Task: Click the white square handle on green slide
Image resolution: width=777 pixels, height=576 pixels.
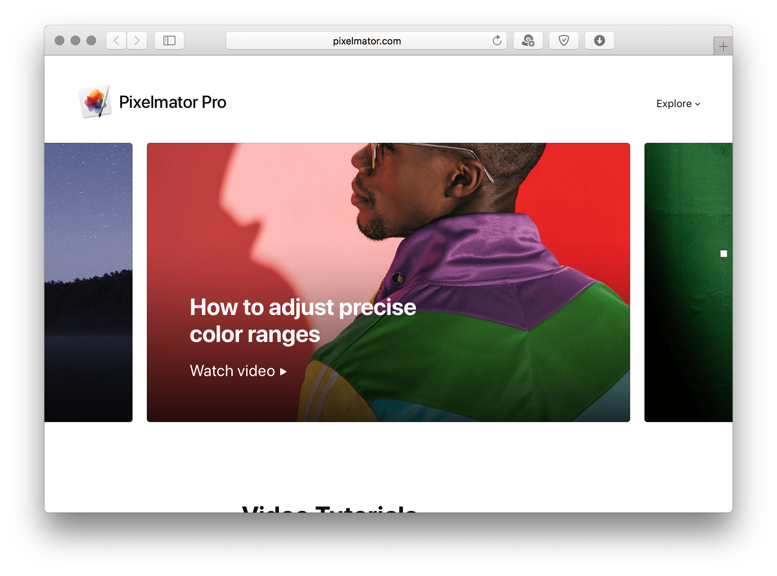Action: [724, 253]
